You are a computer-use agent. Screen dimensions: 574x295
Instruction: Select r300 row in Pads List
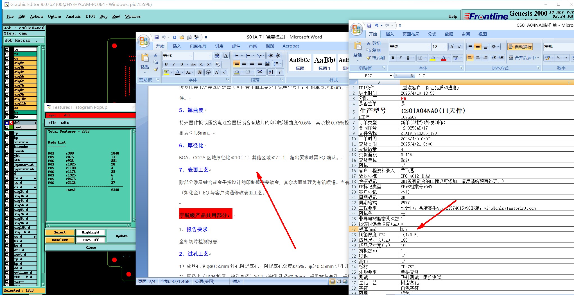point(83,153)
